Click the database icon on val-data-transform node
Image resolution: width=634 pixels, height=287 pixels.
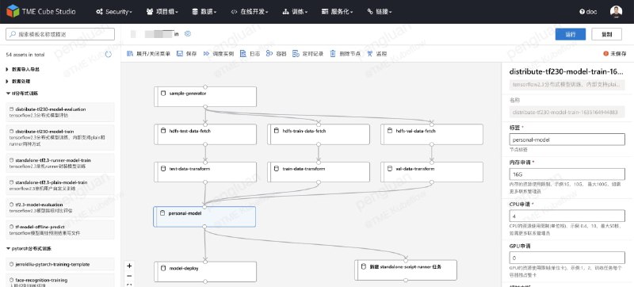(x=390, y=168)
